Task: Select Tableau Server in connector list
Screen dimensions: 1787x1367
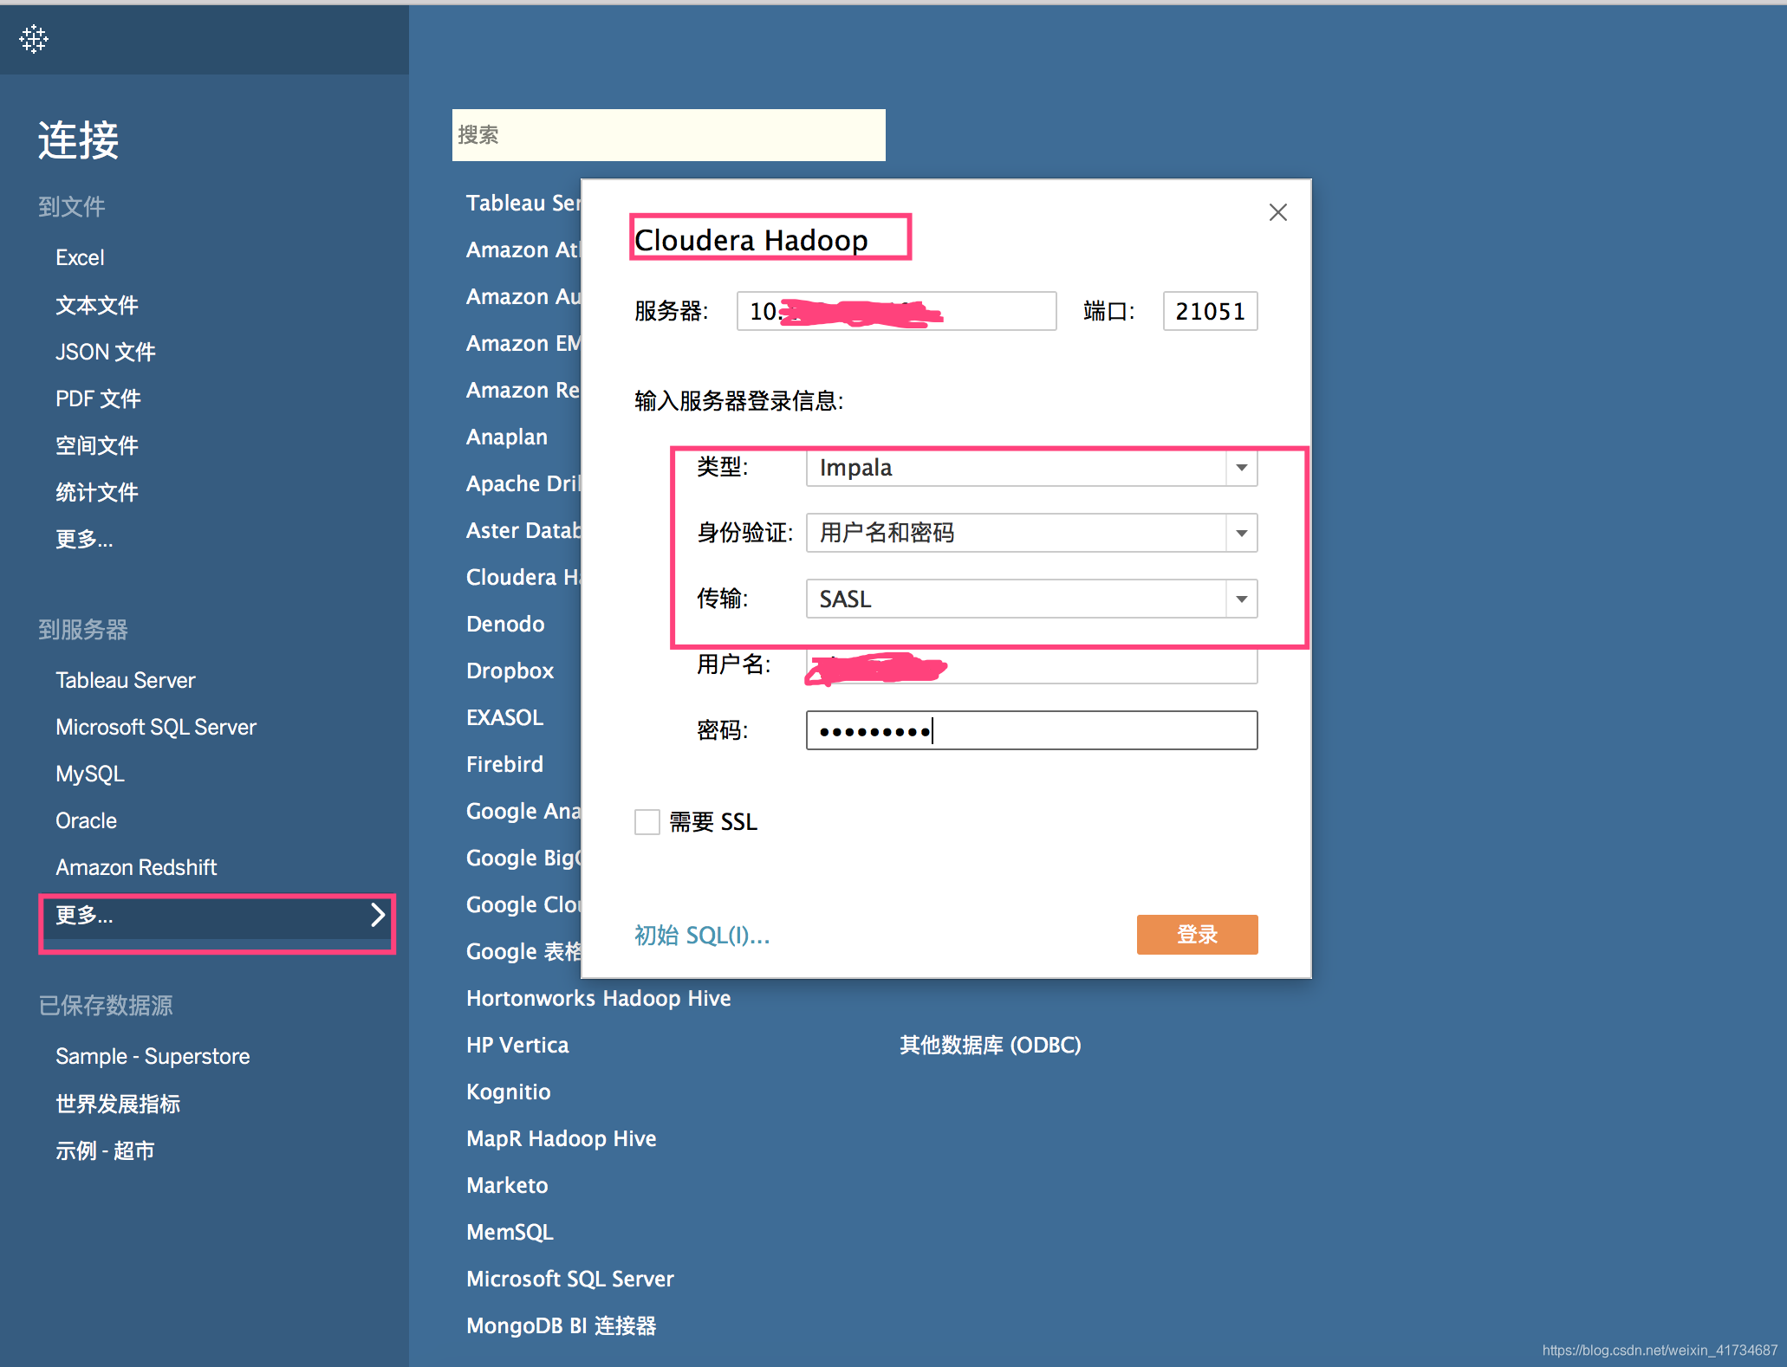Action: tap(523, 203)
